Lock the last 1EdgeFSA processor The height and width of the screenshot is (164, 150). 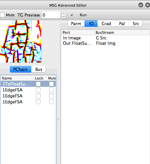click(x=38, y=102)
